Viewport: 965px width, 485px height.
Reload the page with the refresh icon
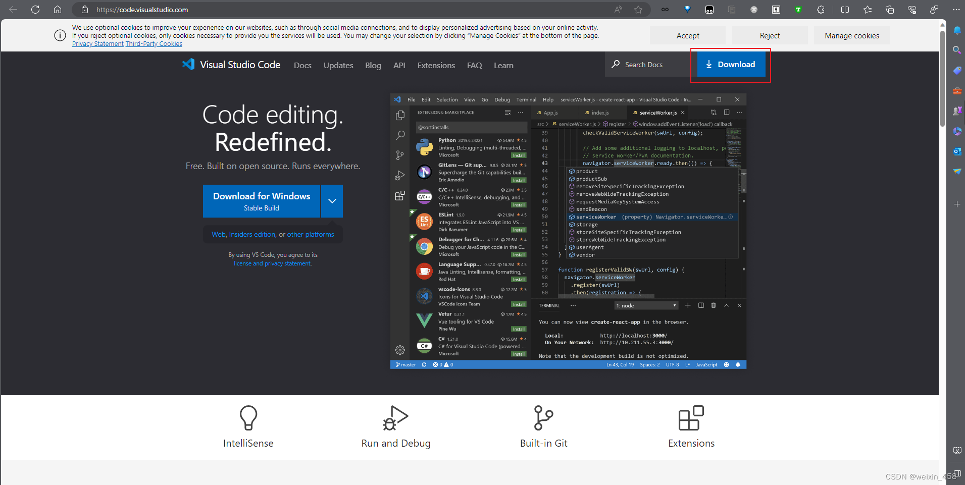coord(35,10)
